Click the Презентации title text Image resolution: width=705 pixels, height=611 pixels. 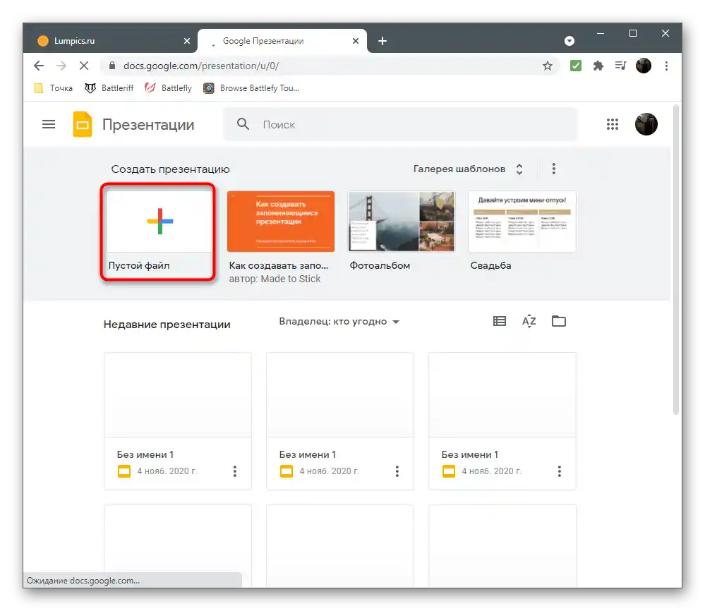tap(148, 125)
